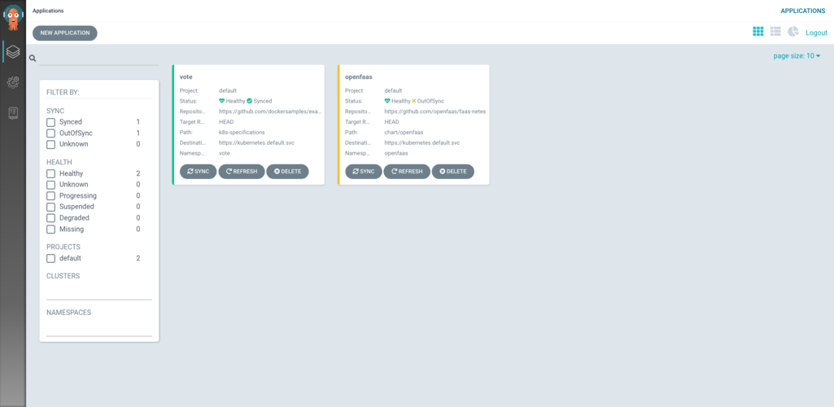834x407 pixels.
Task: Refresh the openfaas application
Action: coord(407,171)
